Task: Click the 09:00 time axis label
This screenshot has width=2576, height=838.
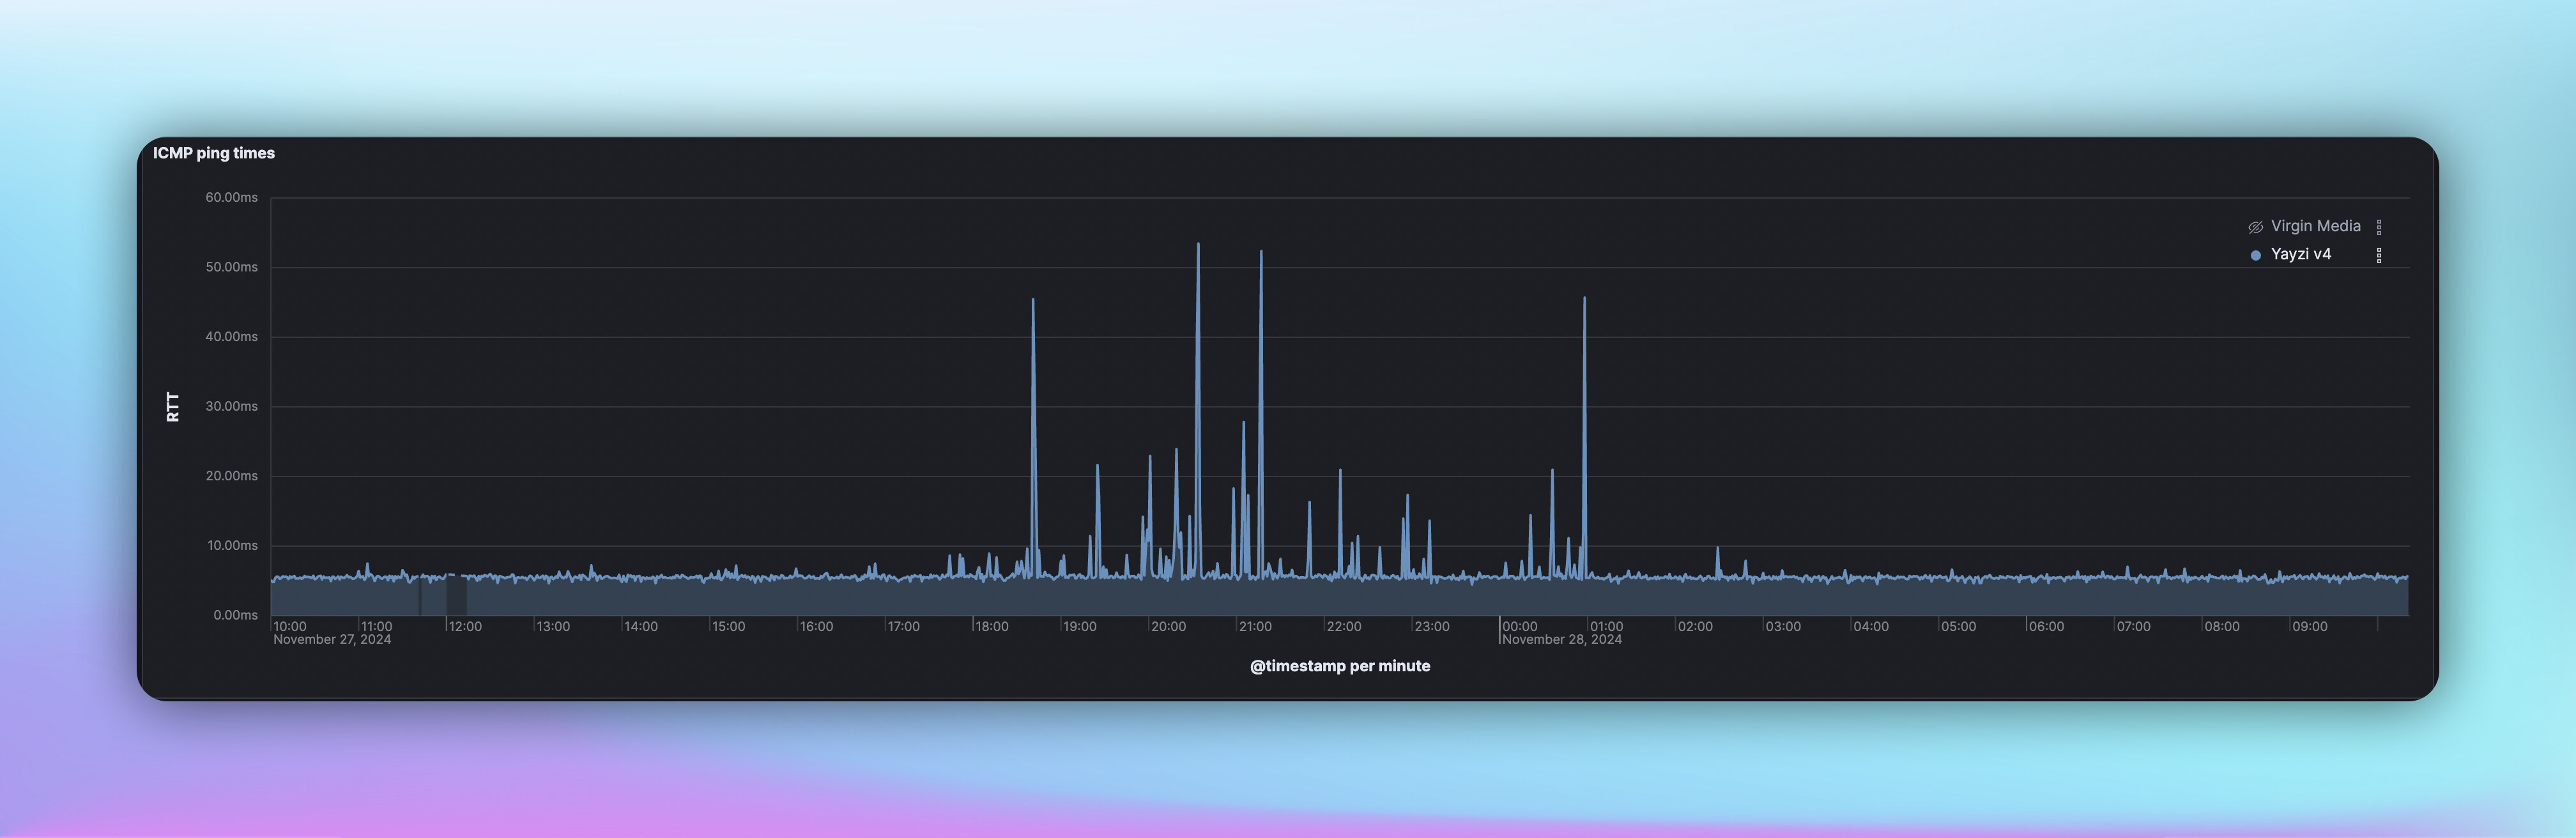Action: (x=2309, y=627)
